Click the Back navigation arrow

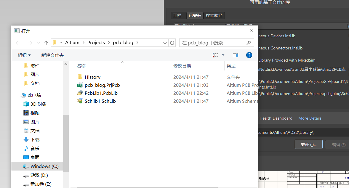18,43
